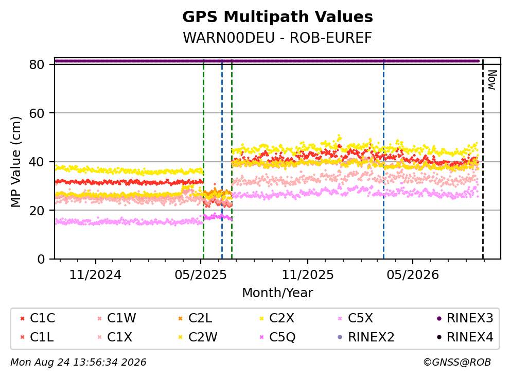
Task: Click the C2L orange legend marker
Action: (x=181, y=319)
